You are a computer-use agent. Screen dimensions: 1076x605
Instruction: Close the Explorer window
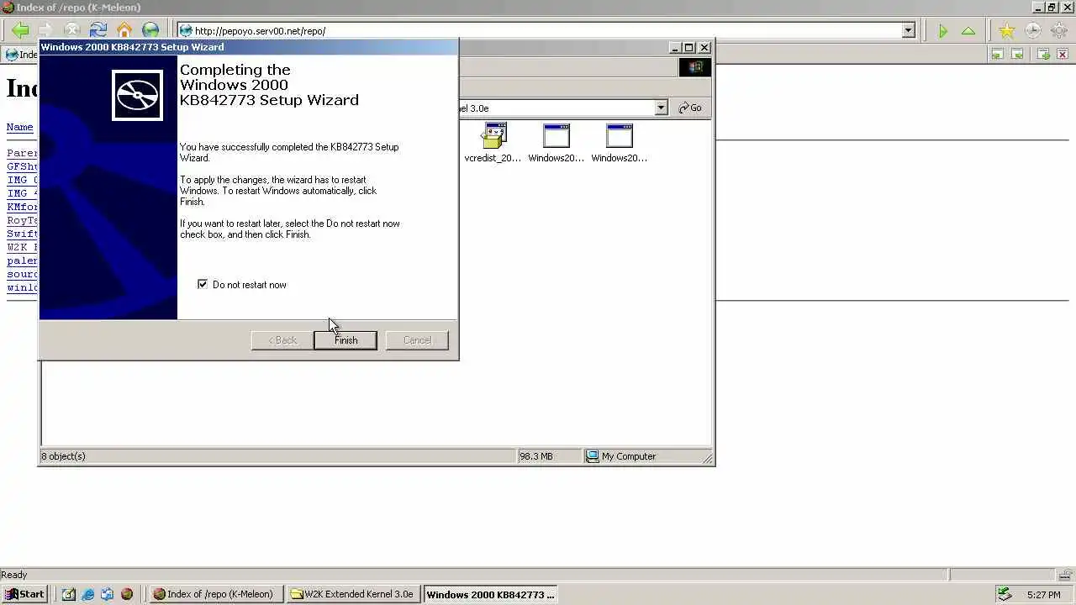704,48
